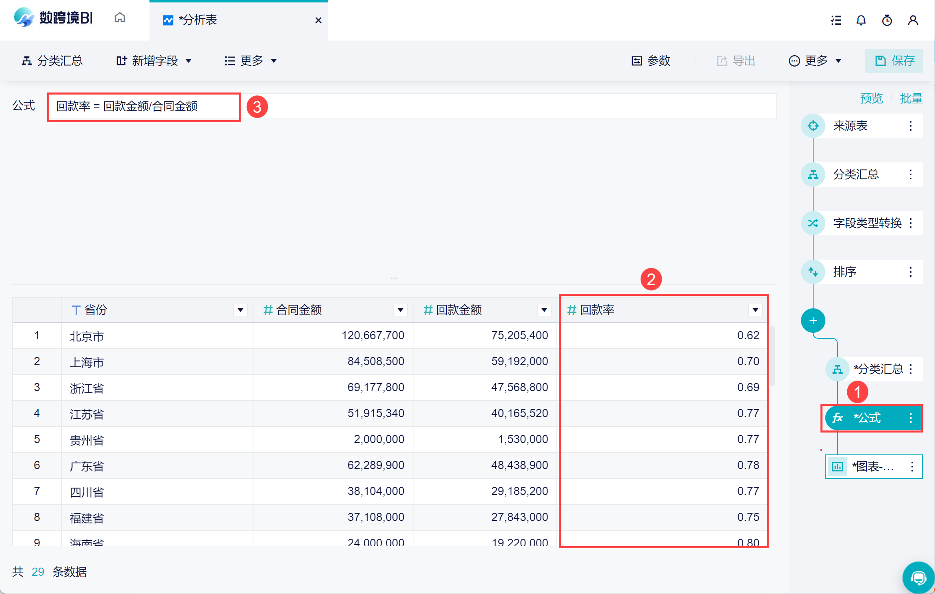Viewport: 935px width, 594px height.
Task: Open the task list icon
Action: click(x=835, y=20)
